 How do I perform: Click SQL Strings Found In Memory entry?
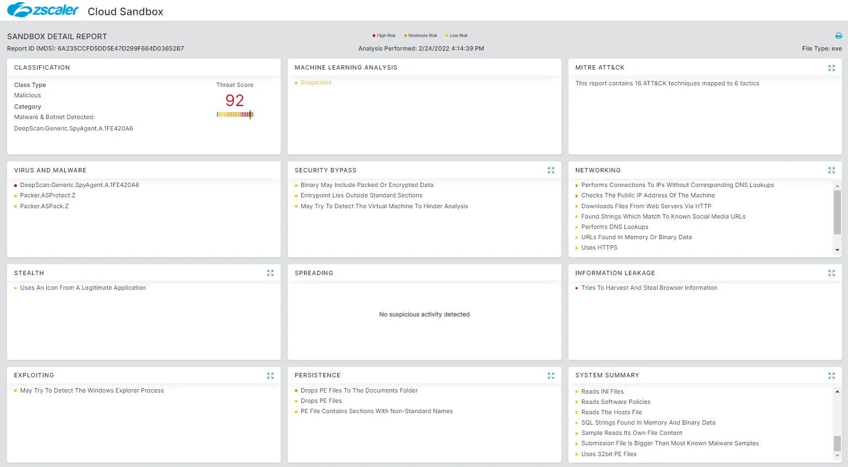648,423
